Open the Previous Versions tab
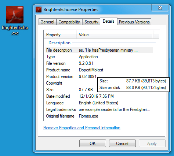 coord(134,22)
